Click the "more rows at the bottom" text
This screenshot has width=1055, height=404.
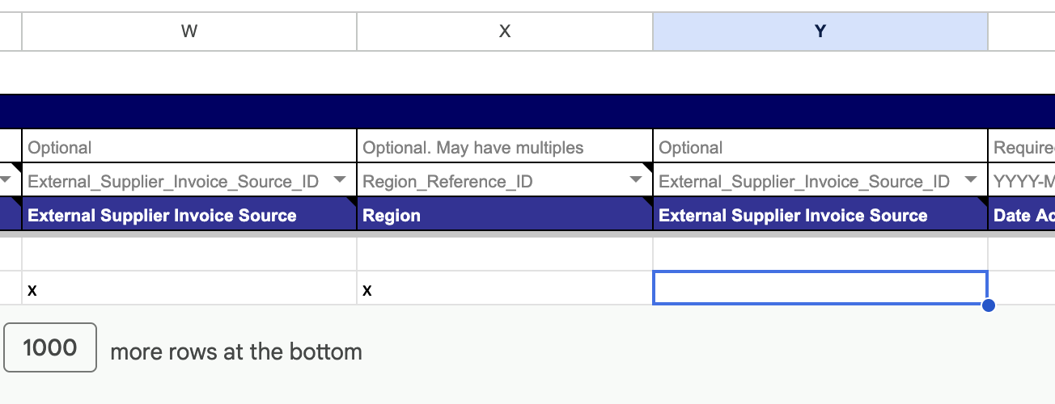tap(236, 352)
